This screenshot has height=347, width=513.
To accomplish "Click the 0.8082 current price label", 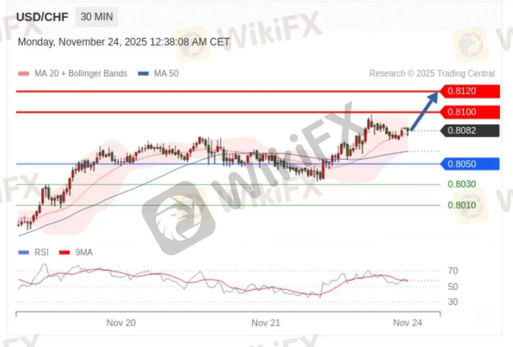I will [x=469, y=131].
